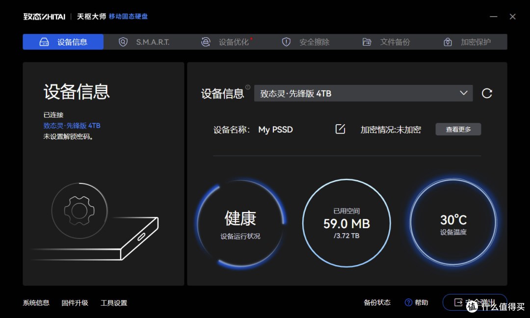Open 帮助 help
Image resolution: width=530 pixels, height=318 pixels.
tap(417, 302)
